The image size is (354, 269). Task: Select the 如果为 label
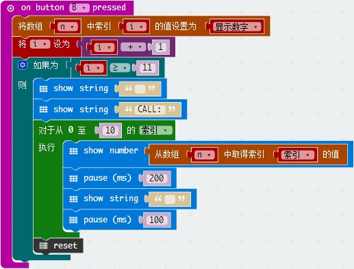coord(45,66)
